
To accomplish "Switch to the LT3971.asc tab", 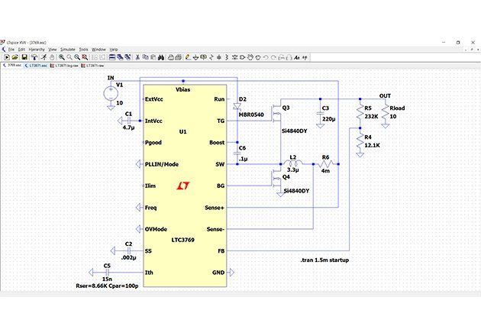I will pyautogui.click(x=38, y=66).
